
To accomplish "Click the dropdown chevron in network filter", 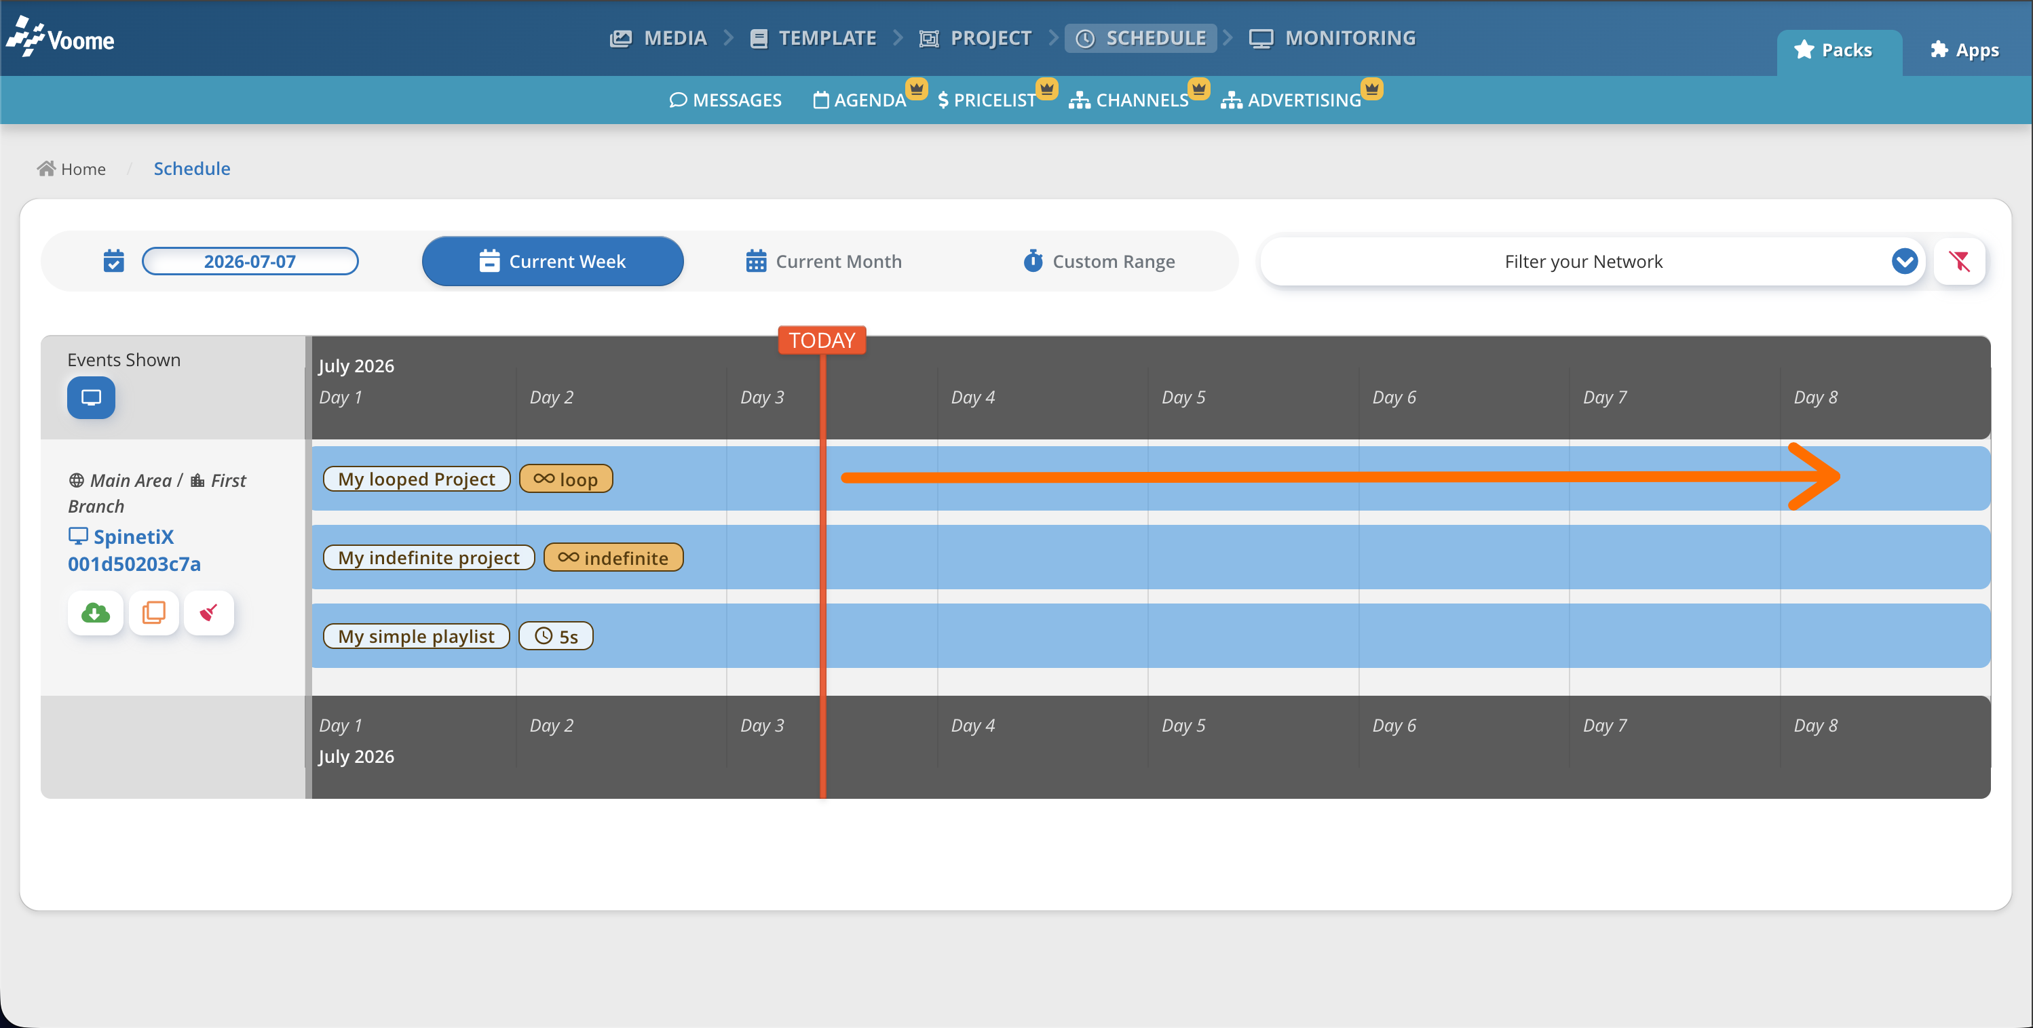I will [x=1904, y=261].
